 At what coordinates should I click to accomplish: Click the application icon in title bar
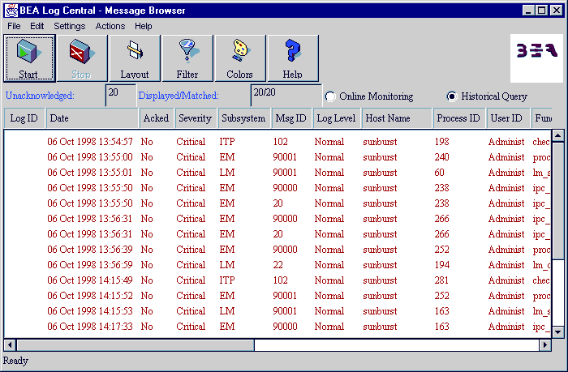(11, 11)
